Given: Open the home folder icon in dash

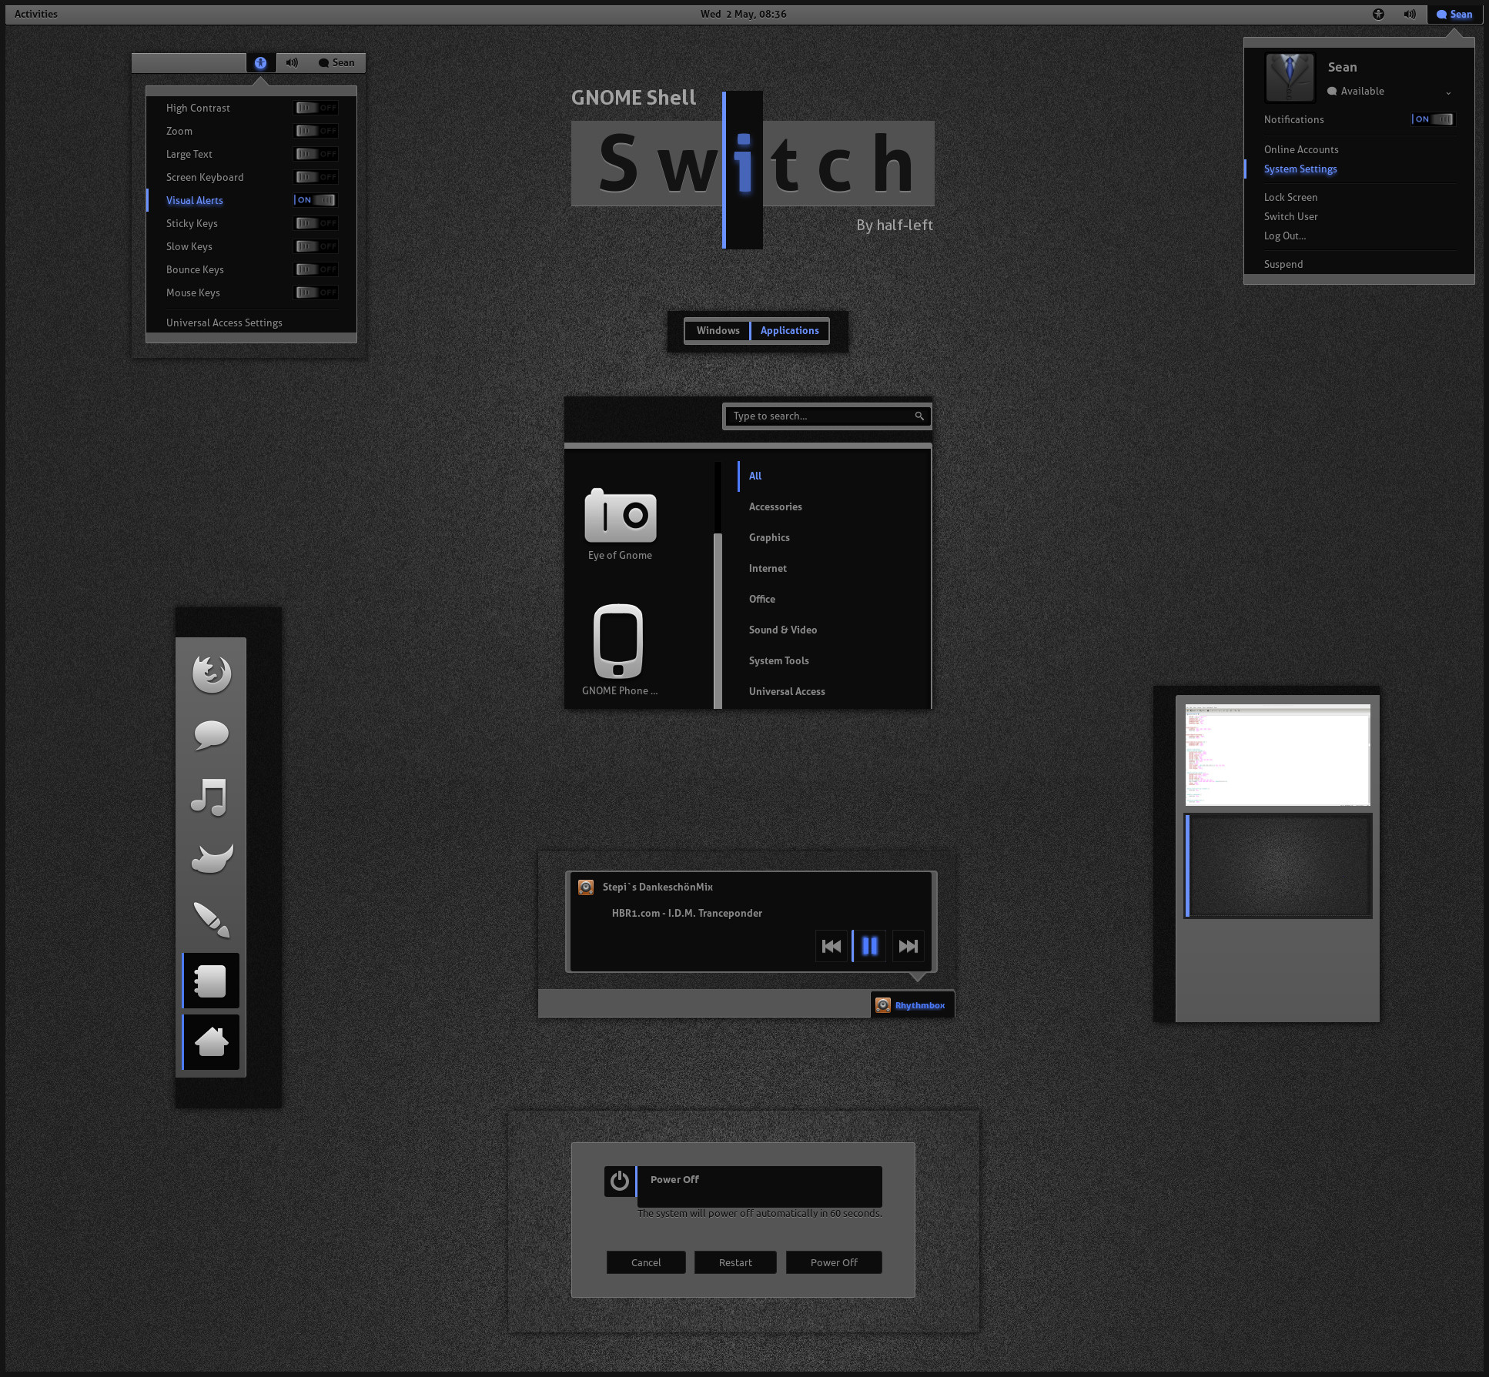Looking at the screenshot, I should (x=212, y=1042).
